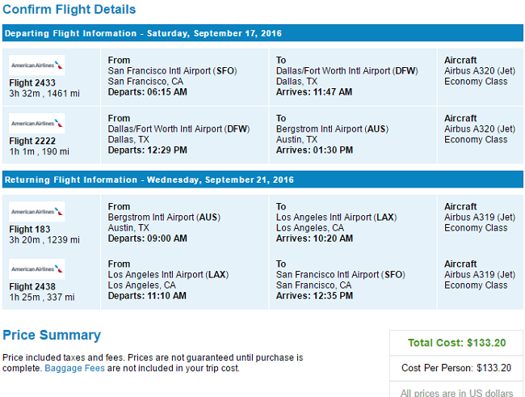The image size is (525, 397).
Task: Click the Returning Flight Information header bar
Action: click(262, 179)
